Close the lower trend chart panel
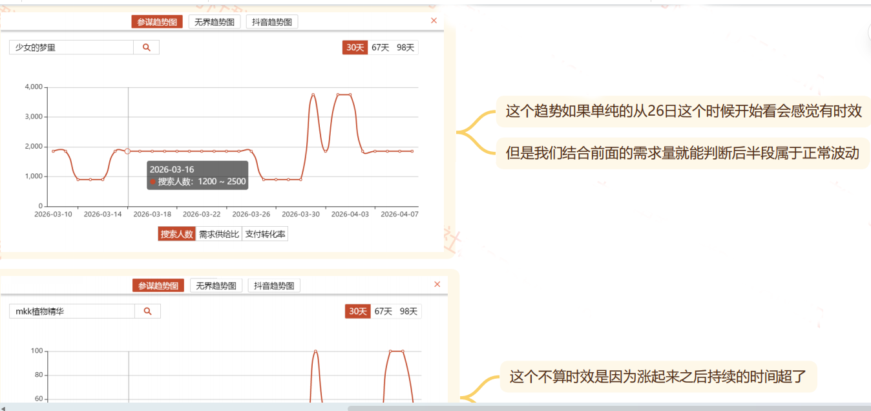This screenshot has width=871, height=411. [x=437, y=284]
